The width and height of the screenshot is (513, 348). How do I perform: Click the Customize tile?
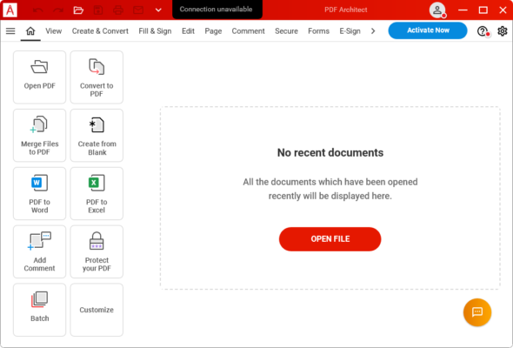pyautogui.click(x=97, y=310)
